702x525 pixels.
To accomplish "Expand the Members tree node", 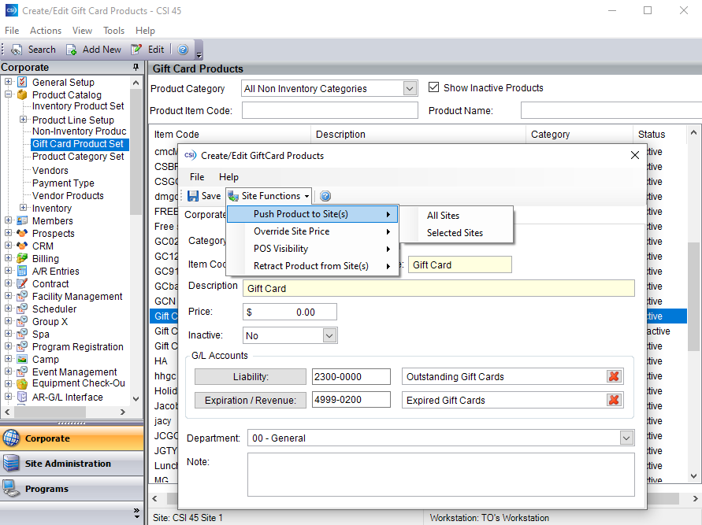I will tap(8, 220).
